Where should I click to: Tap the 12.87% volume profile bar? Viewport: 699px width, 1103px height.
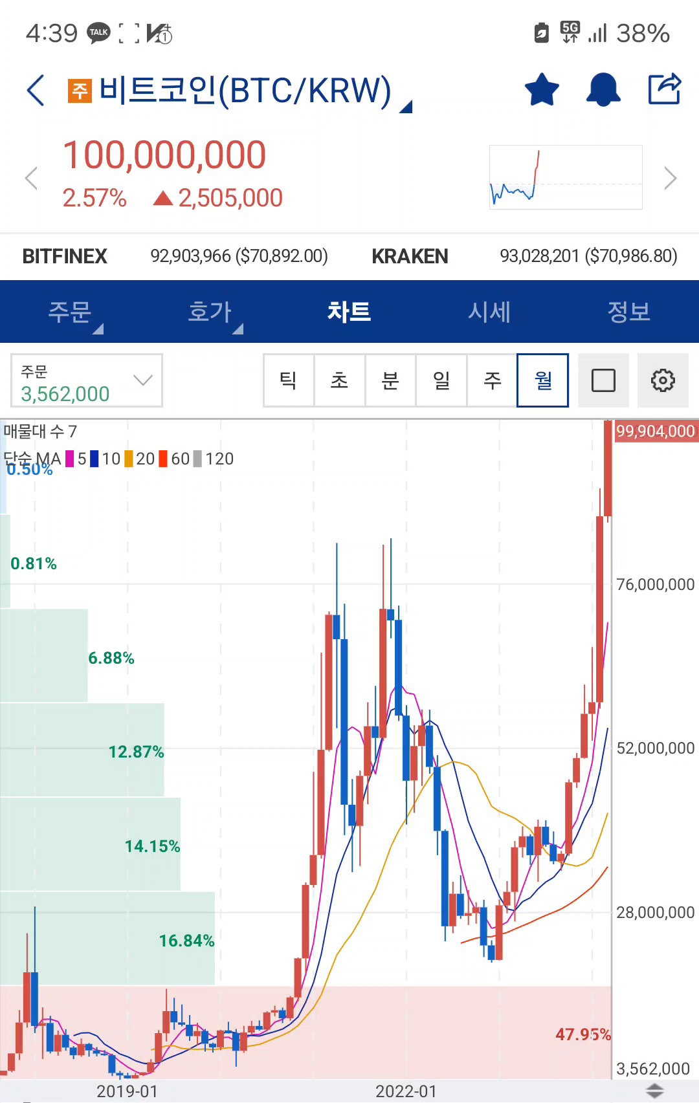82,750
